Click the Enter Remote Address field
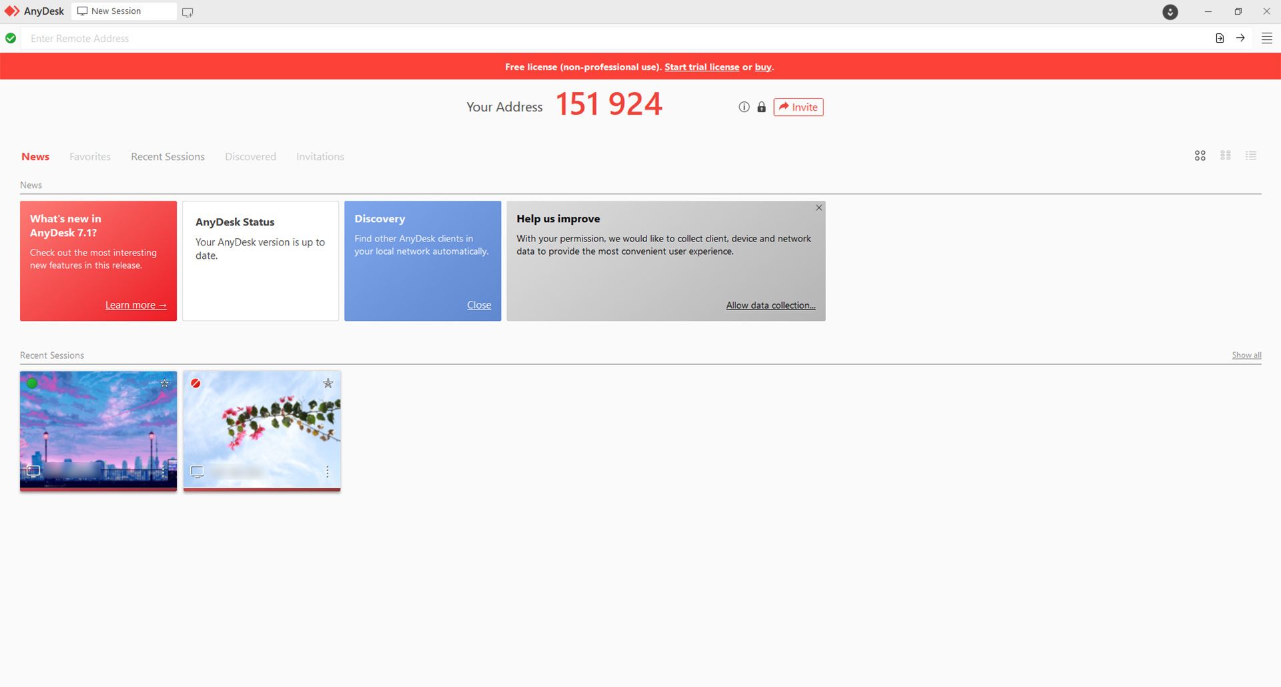1281x687 pixels. pos(614,38)
